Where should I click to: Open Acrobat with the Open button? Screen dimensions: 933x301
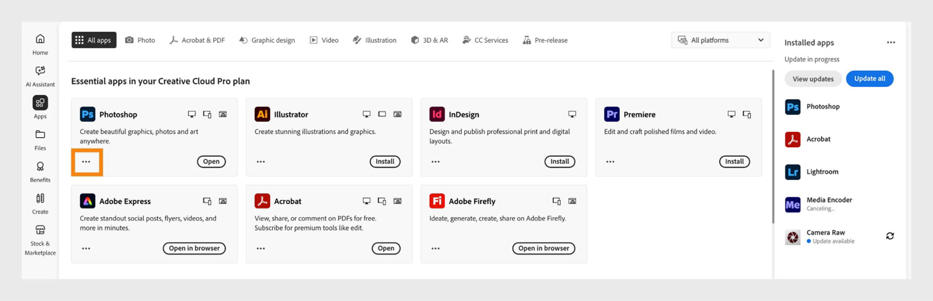coord(386,249)
